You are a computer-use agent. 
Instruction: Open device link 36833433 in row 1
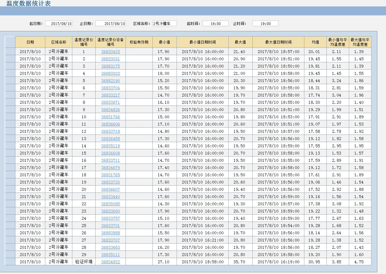110,52
